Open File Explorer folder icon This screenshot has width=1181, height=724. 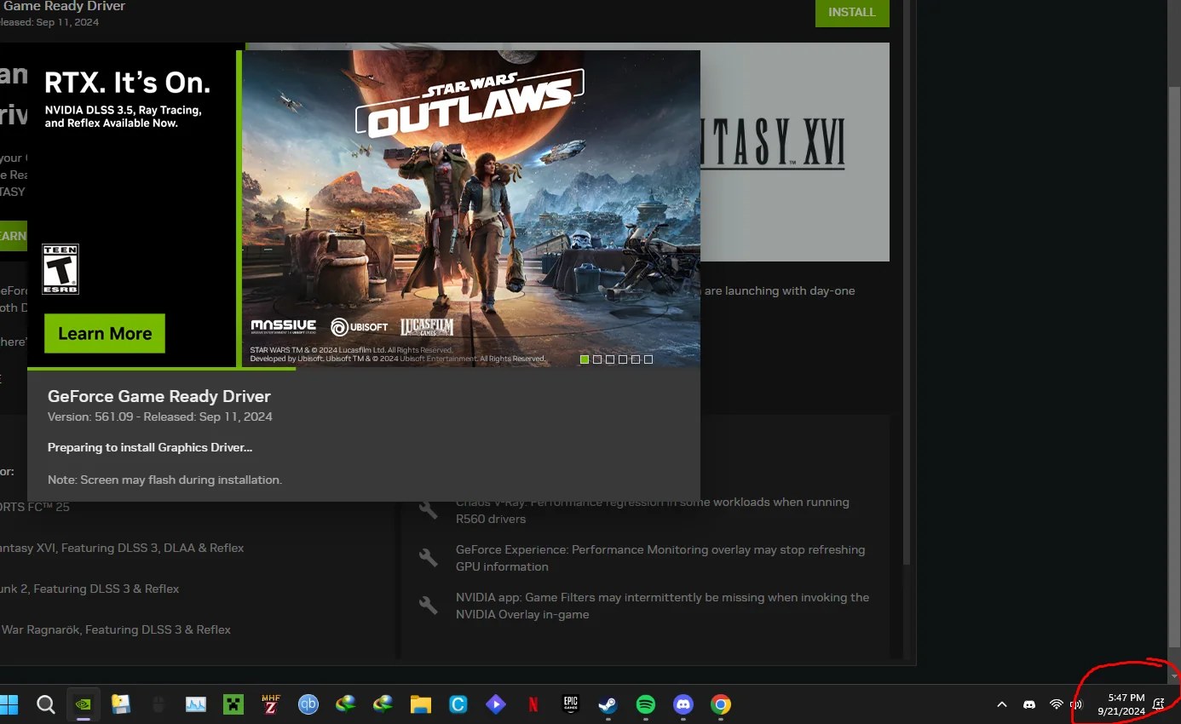tap(421, 704)
